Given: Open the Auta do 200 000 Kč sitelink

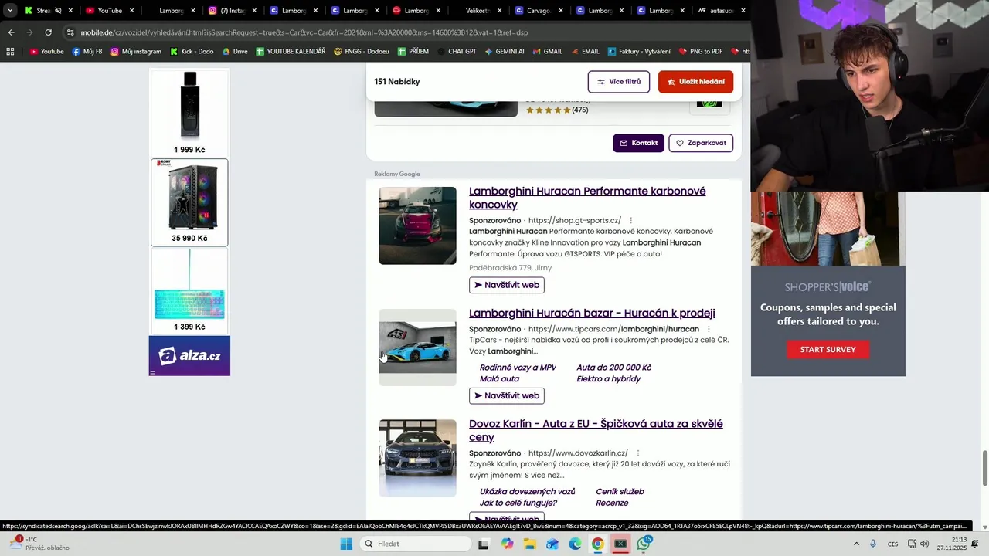Looking at the screenshot, I should pos(613,368).
